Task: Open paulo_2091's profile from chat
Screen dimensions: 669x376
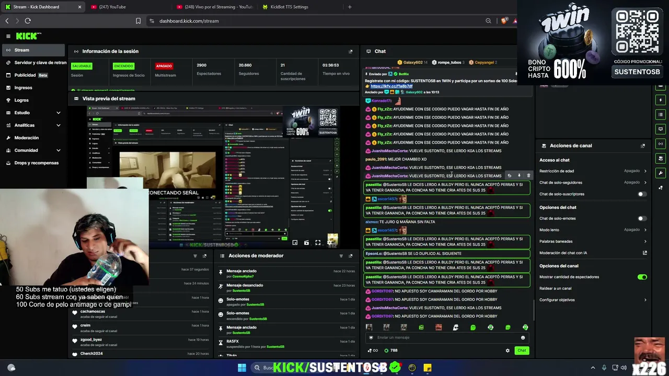Action: pyautogui.click(x=376, y=159)
